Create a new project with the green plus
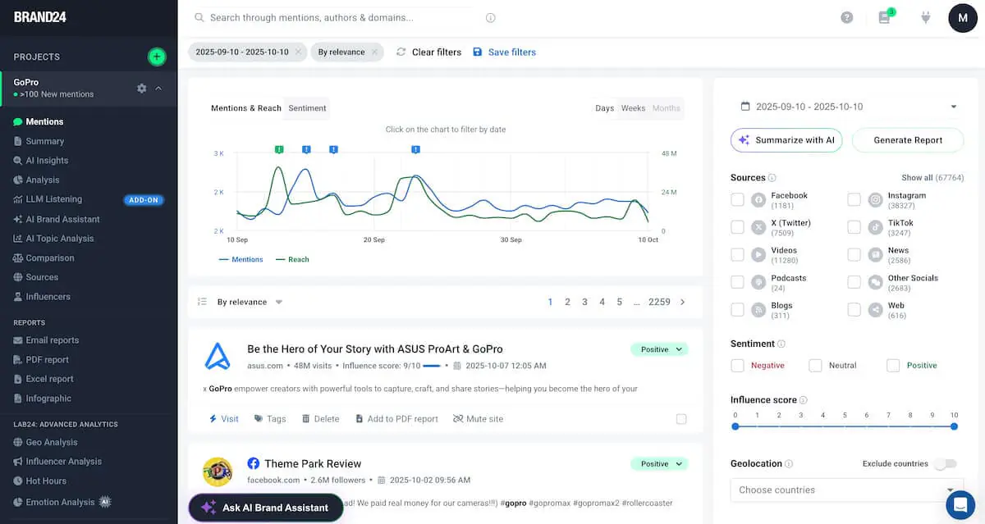Viewport: 985px width, 524px height. (157, 57)
